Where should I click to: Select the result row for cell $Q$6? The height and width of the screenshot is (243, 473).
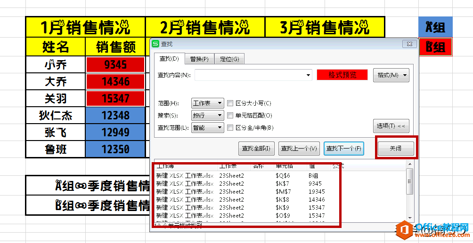tap(280, 175)
